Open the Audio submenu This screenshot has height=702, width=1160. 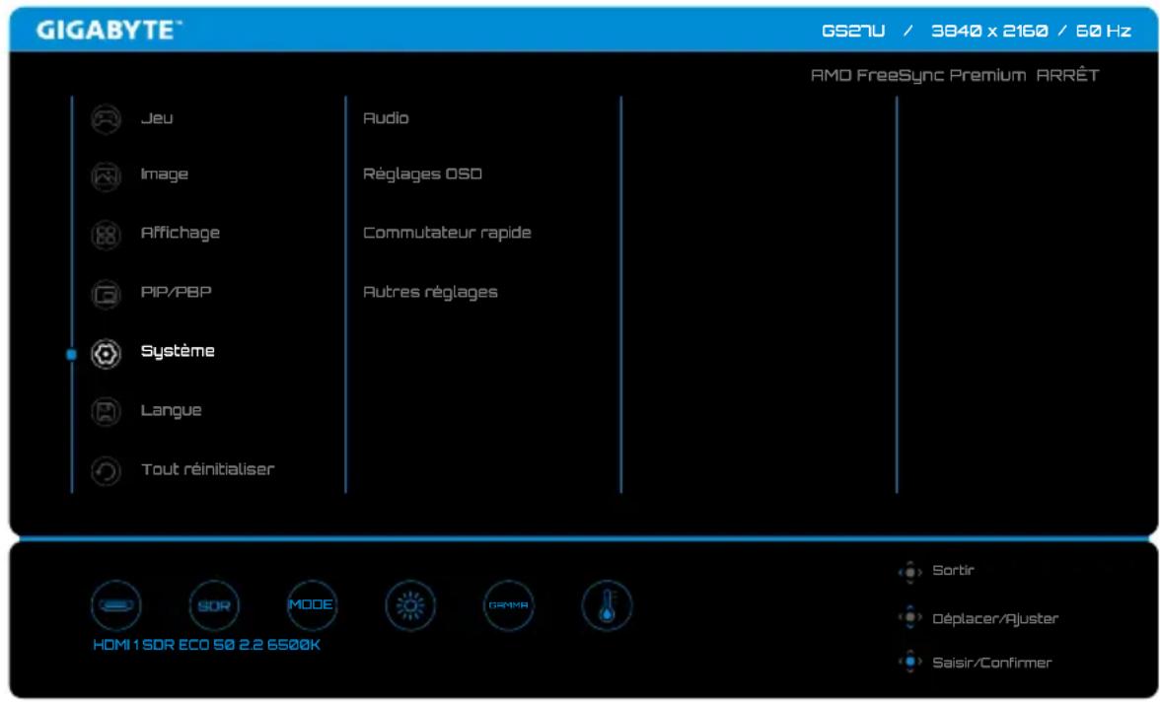[x=386, y=118]
